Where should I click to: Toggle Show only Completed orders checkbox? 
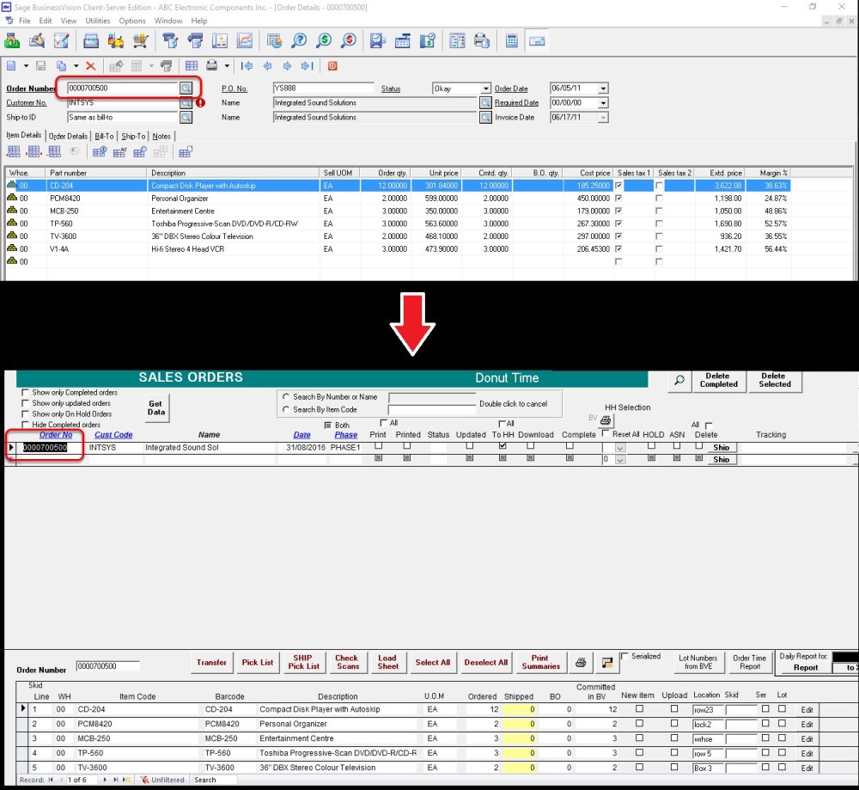click(x=25, y=393)
